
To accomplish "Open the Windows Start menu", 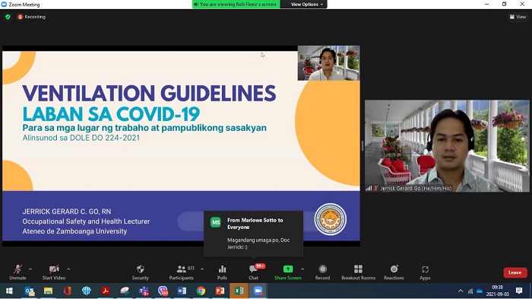I will (9, 291).
